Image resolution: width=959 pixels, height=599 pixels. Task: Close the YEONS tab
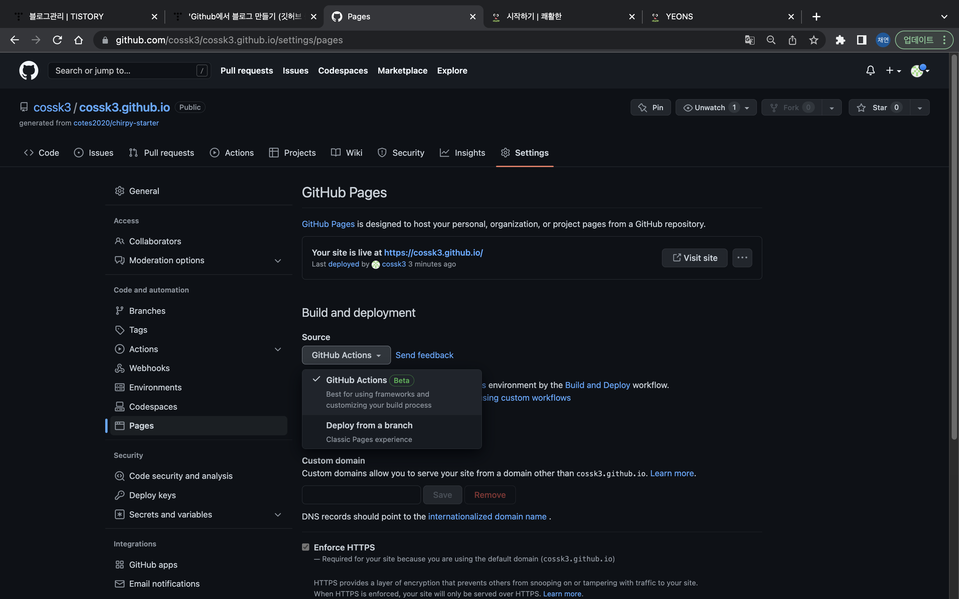point(791,17)
